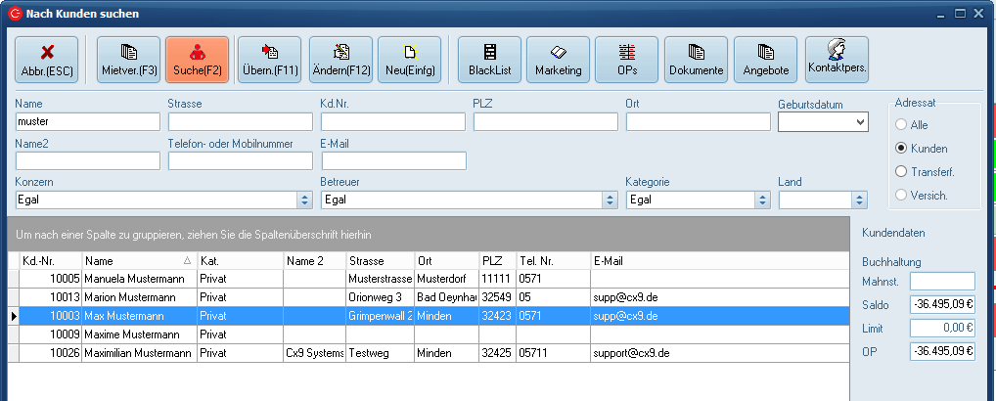Click the PLZ column header

point(497,261)
